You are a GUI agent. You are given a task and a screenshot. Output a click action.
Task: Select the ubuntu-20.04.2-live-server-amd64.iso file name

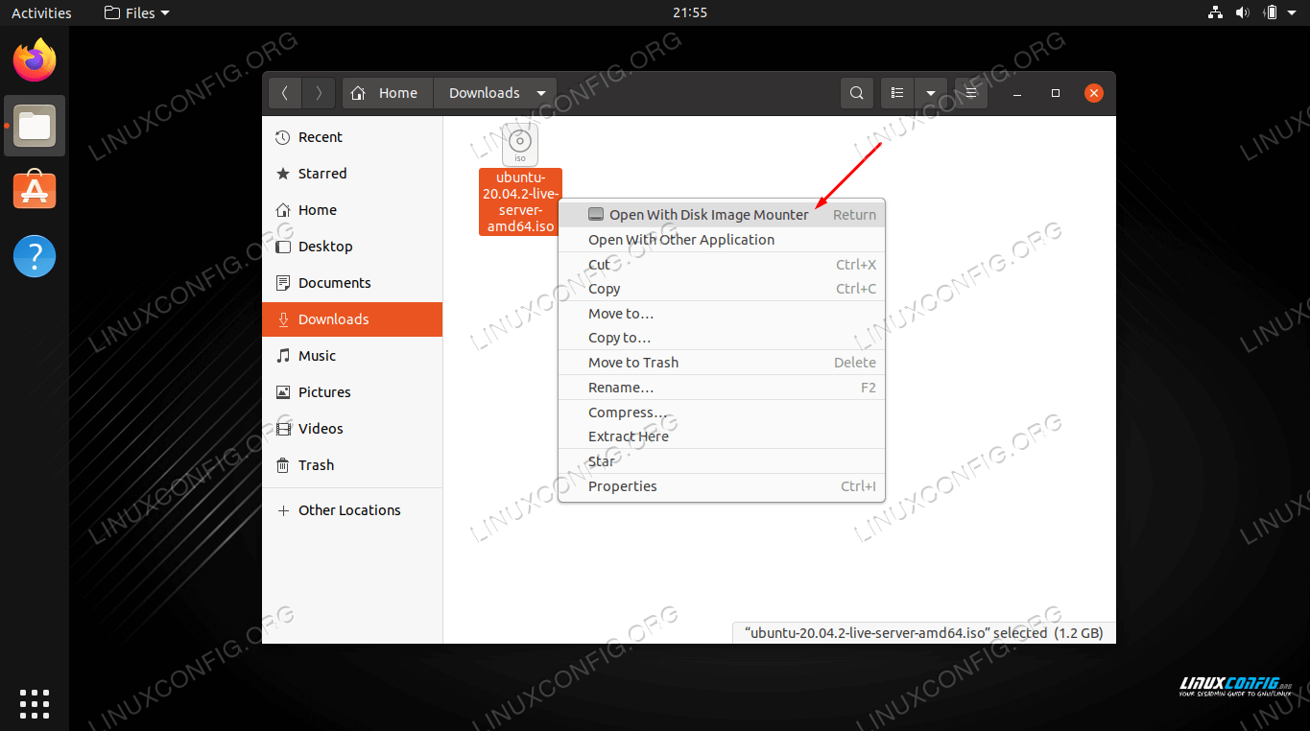[521, 202]
